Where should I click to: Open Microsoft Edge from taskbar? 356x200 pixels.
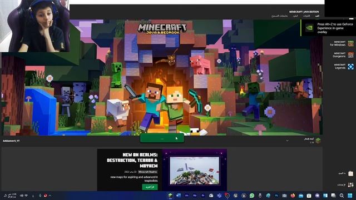pyautogui.click(x=268, y=196)
